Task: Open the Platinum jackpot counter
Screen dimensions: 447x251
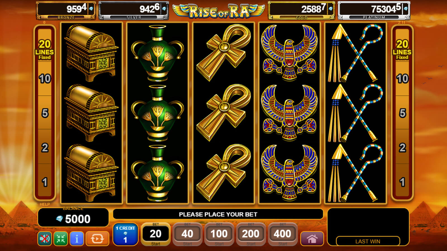Action: pos(374,11)
